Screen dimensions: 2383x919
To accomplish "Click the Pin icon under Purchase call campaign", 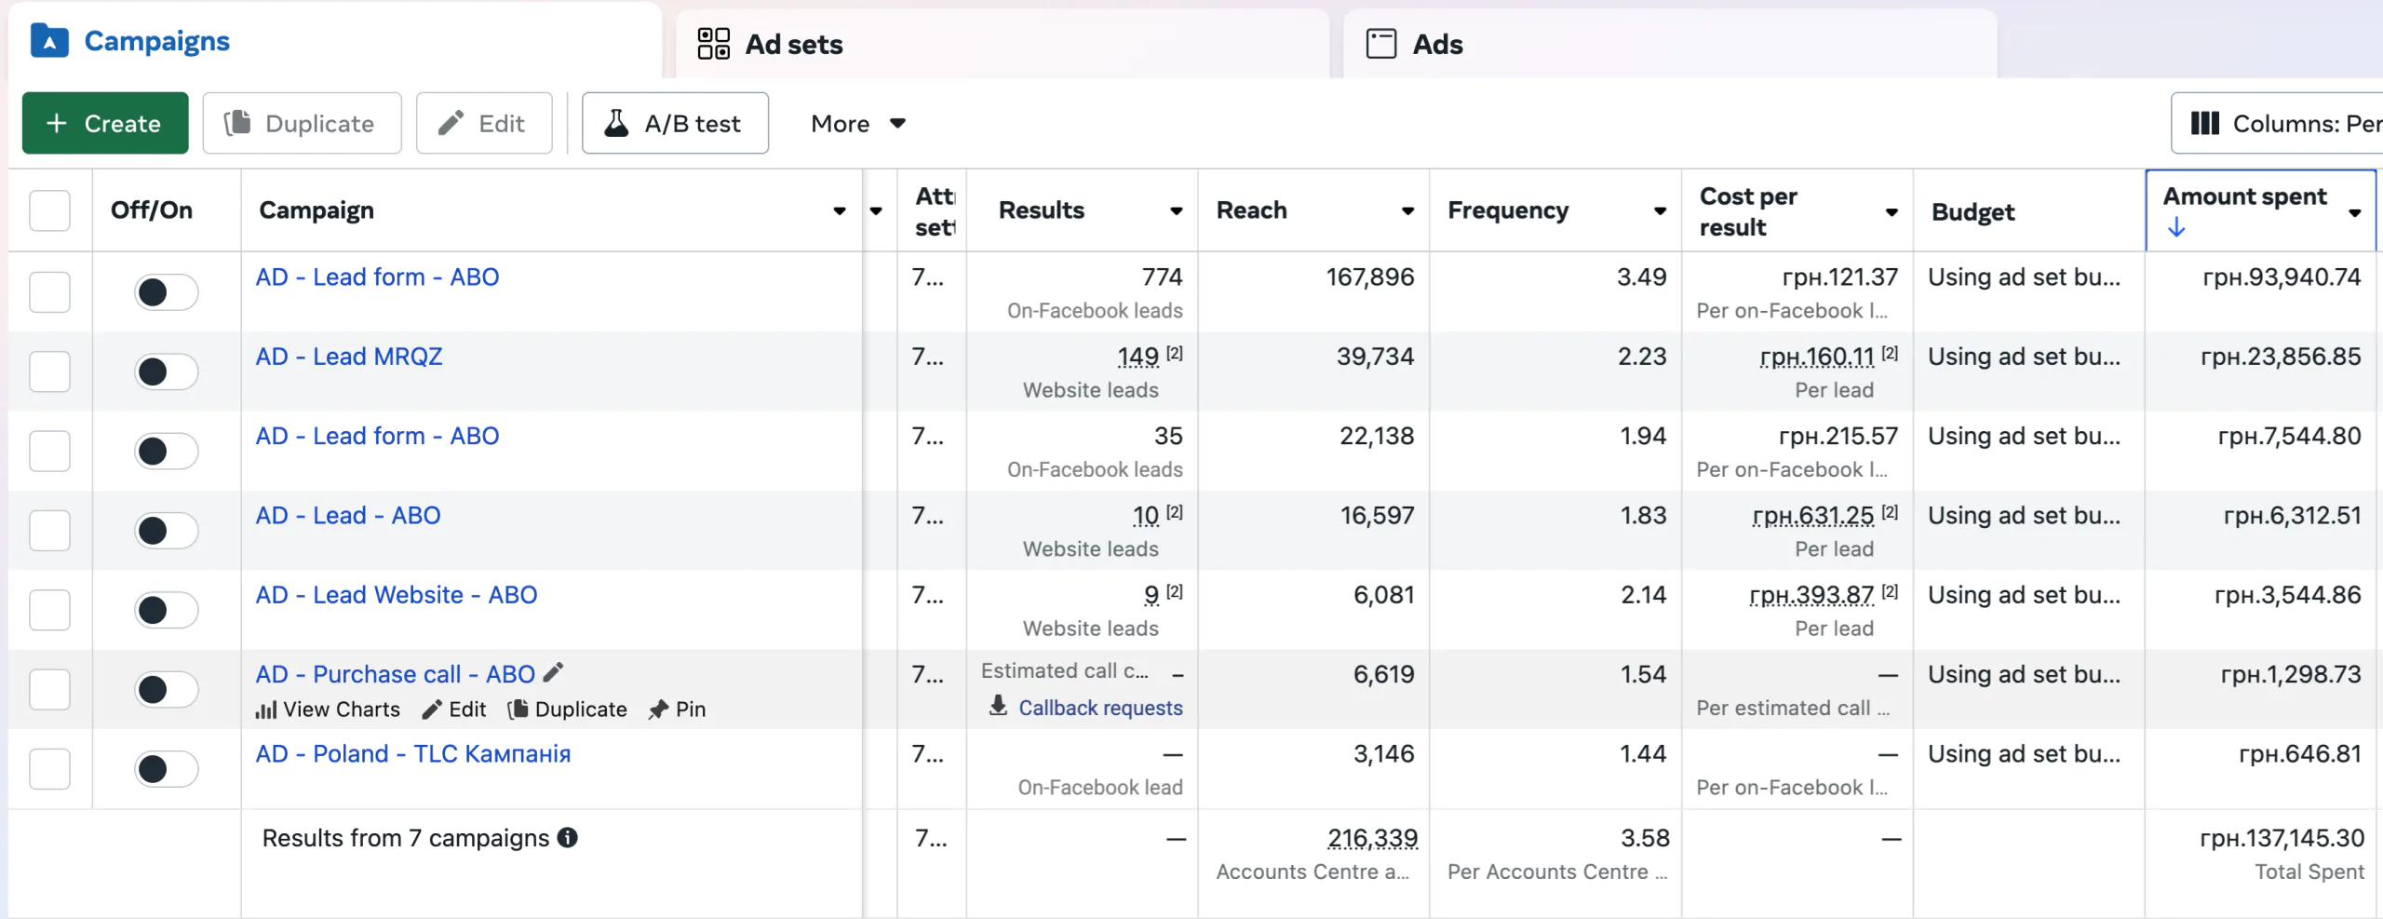I will pyautogui.click(x=659, y=710).
